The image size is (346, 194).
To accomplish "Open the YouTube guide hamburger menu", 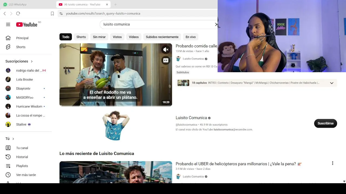I will pyautogui.click(x=8, y=25).
